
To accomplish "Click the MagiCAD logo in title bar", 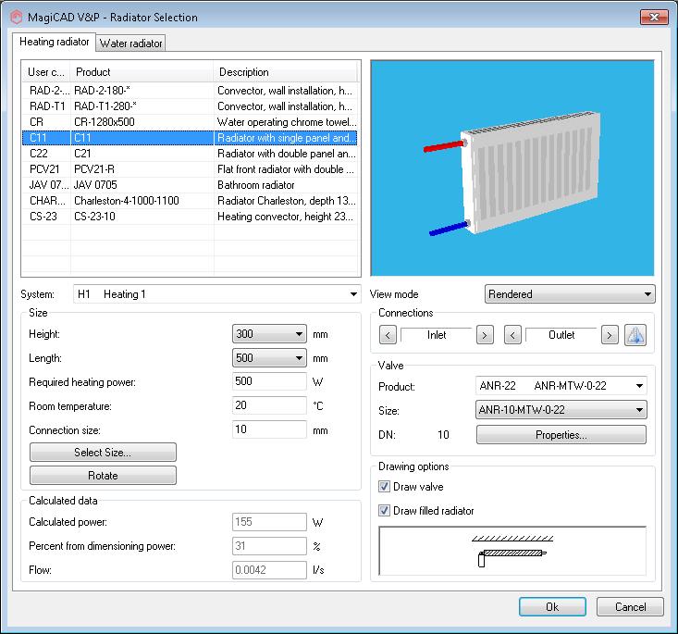I will [x=17, y=18].
